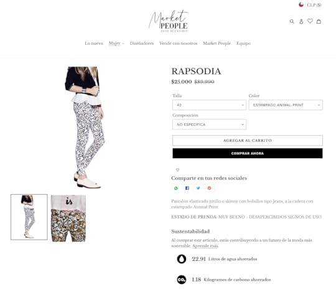
Task: Click Comprar ahora button
Action: (x=248, y=153)
